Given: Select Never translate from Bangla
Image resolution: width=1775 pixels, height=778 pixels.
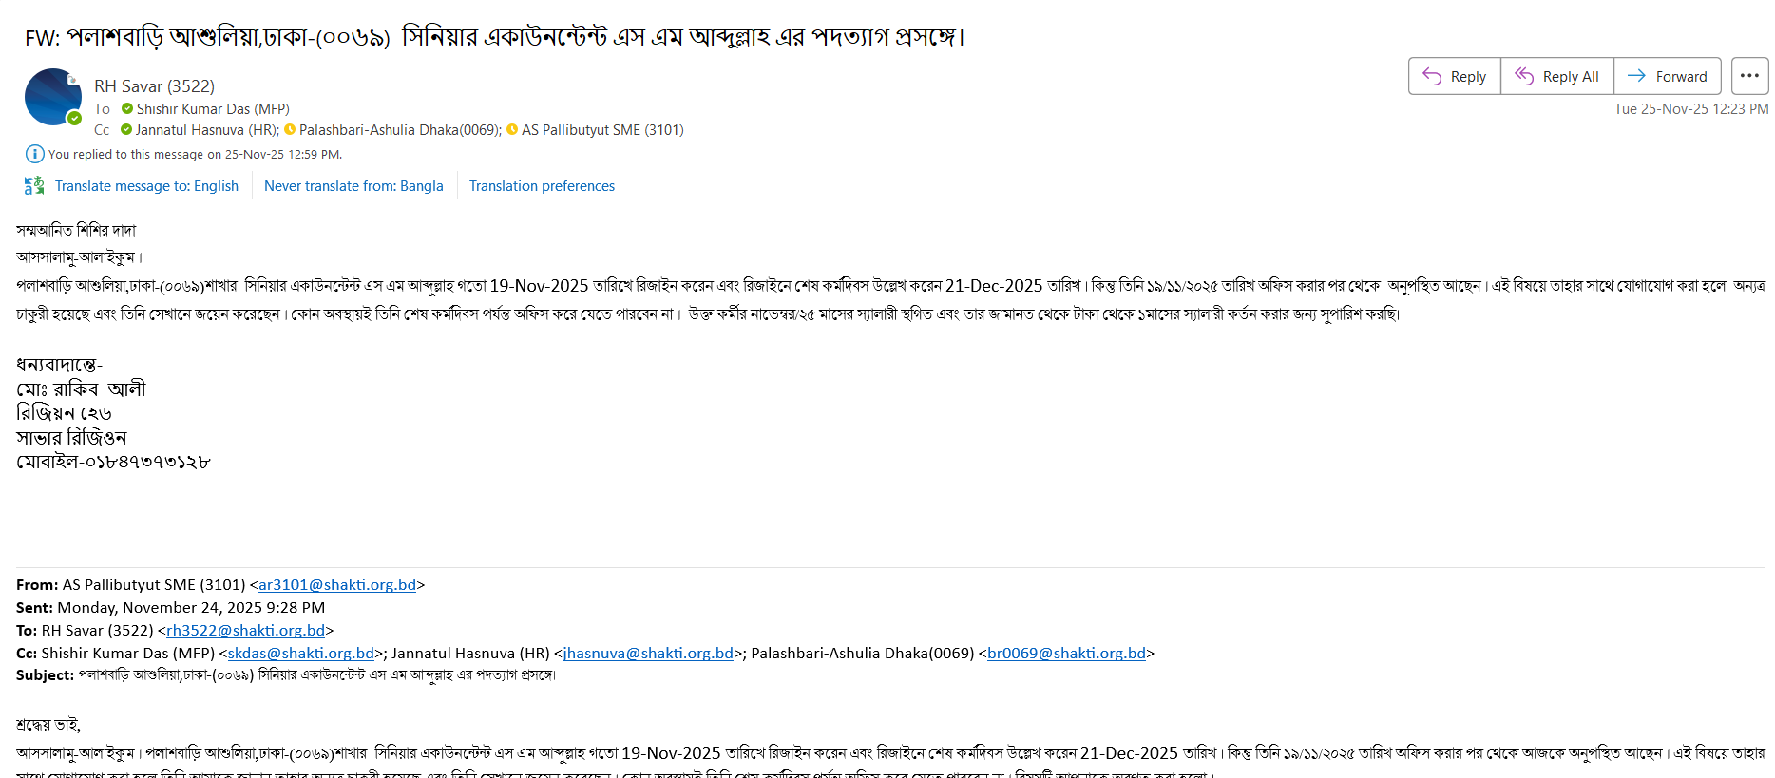Looking at the screenshot, I should [353, 186].
